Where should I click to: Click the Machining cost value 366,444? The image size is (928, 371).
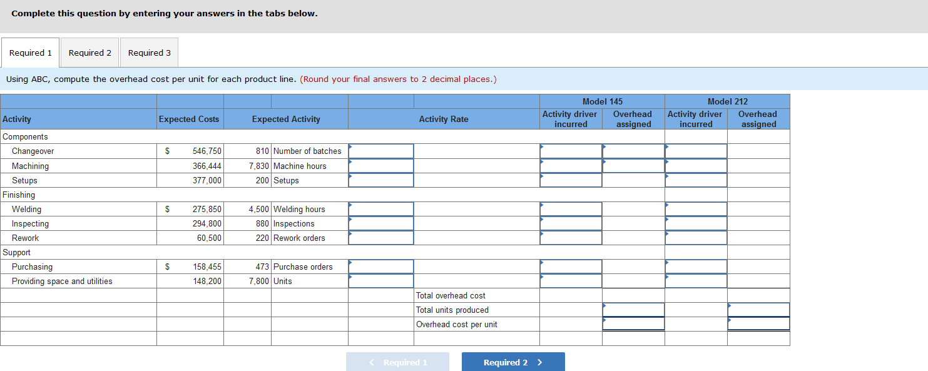[x=207, y=166]
